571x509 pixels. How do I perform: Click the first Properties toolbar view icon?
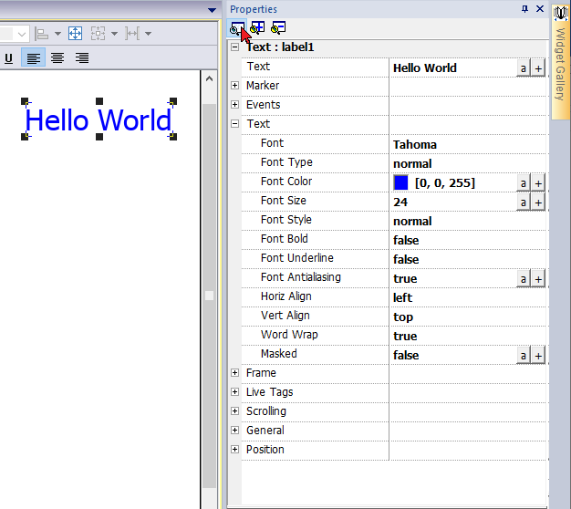(237, 28)
